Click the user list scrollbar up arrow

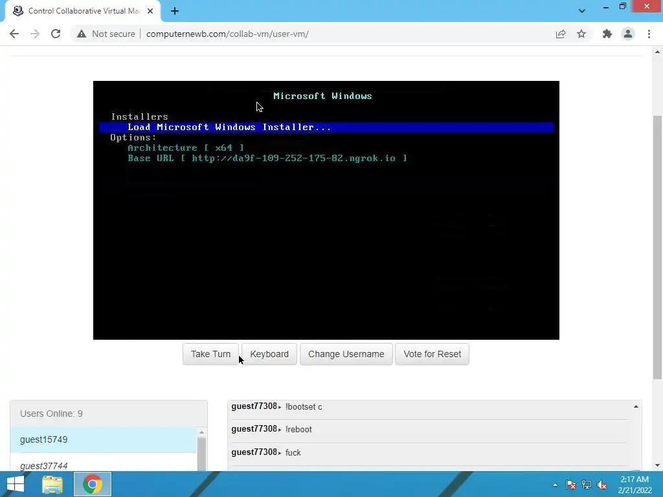[202, 432]
